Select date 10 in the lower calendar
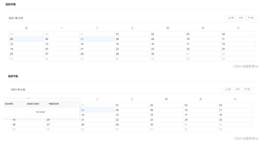 [x=186, y=110]
